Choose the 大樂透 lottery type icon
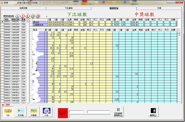Screen dimensions: 185x122 pos(34,112)
